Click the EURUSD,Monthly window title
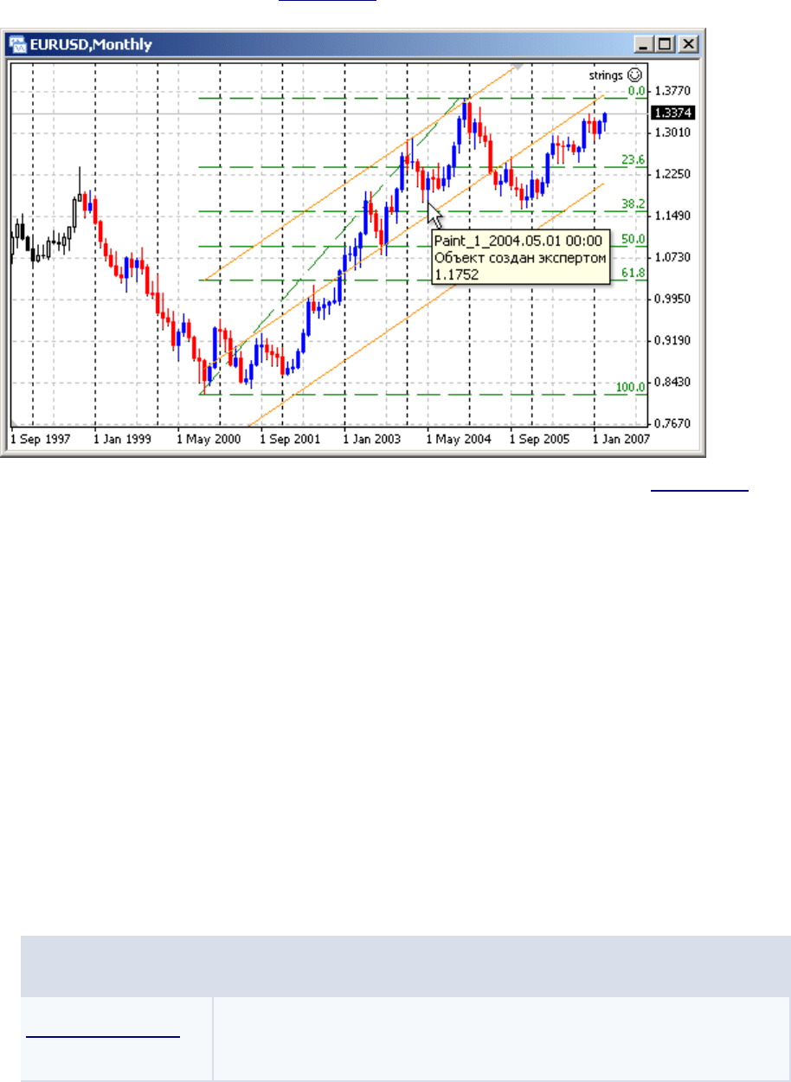This screenshot has height=1082, width=791. point(91,44)
